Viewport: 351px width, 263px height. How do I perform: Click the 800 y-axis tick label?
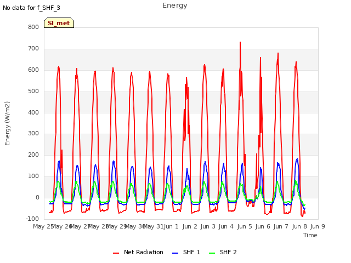[33, 27]
